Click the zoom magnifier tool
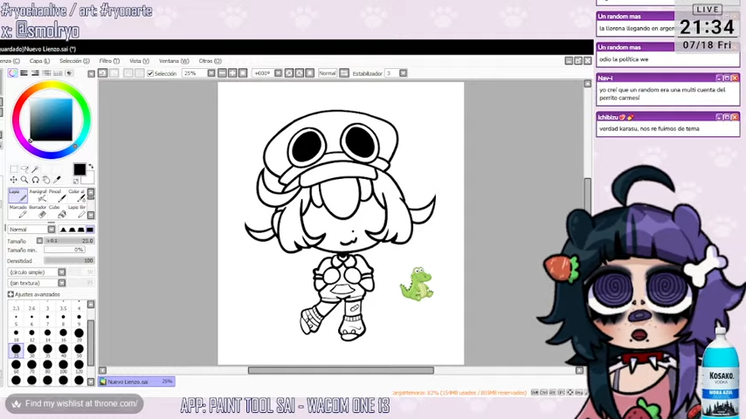Viewport: 746px width, 419px height. [x=24, y=179]
